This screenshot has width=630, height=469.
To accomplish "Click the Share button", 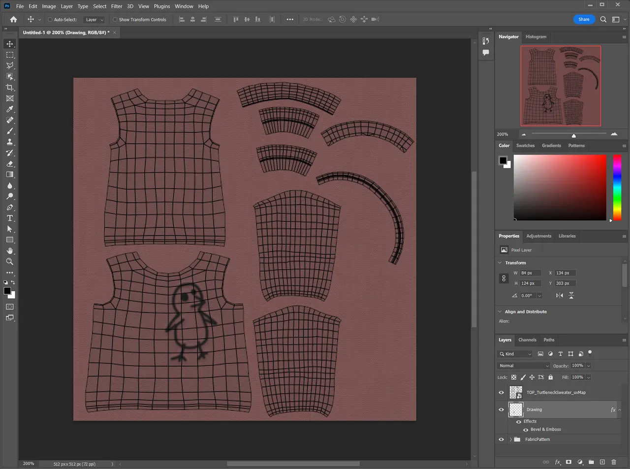I will coord(584,19).
